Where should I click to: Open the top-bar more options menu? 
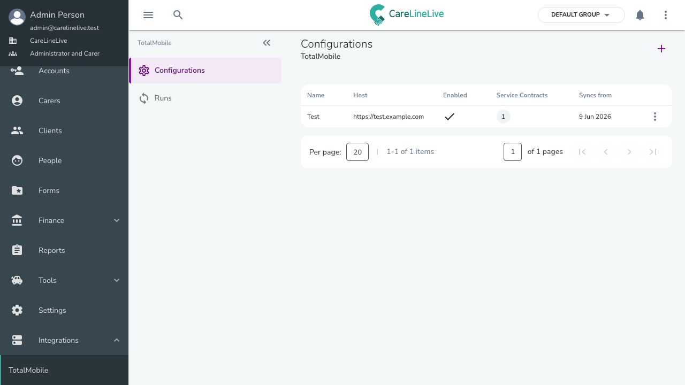(666, 15)
